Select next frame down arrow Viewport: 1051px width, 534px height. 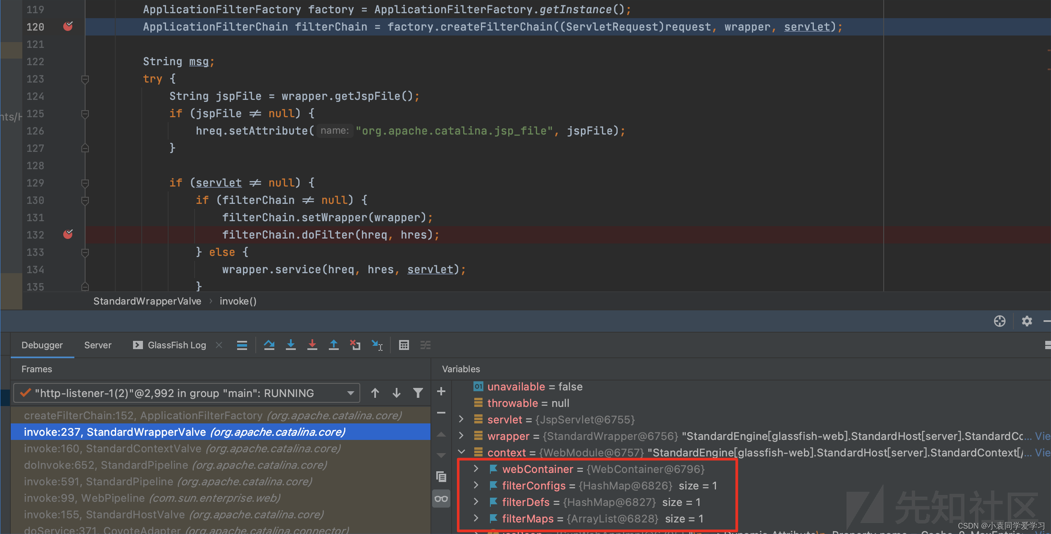point(397,393)
